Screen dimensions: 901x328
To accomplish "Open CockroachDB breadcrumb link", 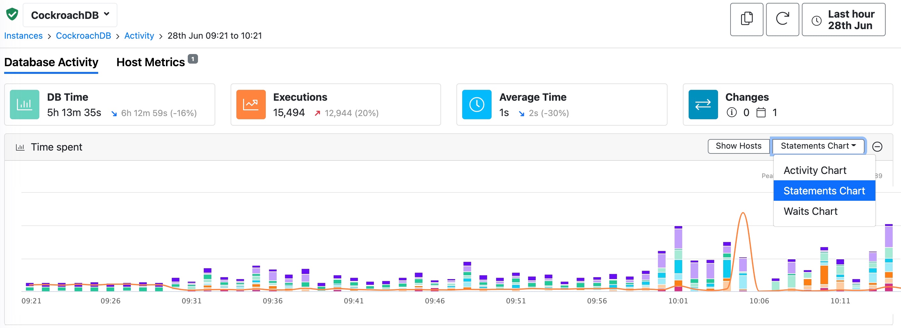I will coord(83,36).
